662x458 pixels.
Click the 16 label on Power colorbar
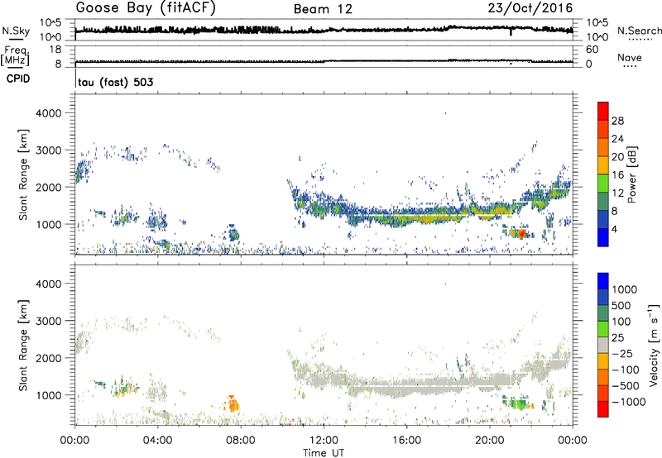[x=617, y=175]
